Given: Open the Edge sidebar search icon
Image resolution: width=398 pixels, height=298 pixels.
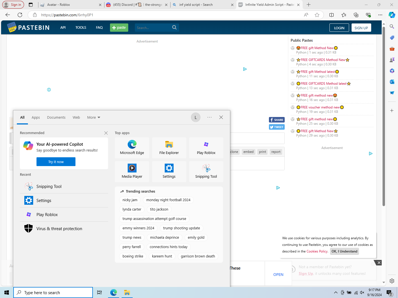Looking at the screenshot, I should coord(392,26).
